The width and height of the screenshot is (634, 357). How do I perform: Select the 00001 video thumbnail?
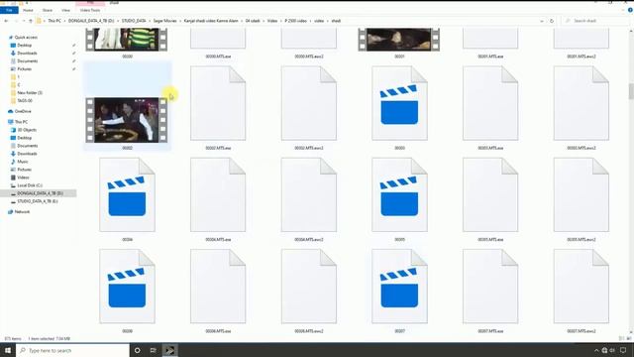[399, 40]
